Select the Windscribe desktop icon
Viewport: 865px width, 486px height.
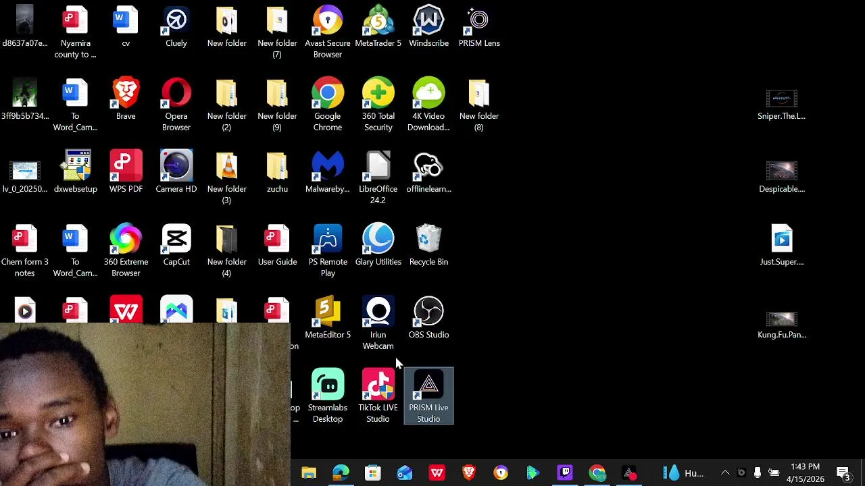(x=428, y=27)
